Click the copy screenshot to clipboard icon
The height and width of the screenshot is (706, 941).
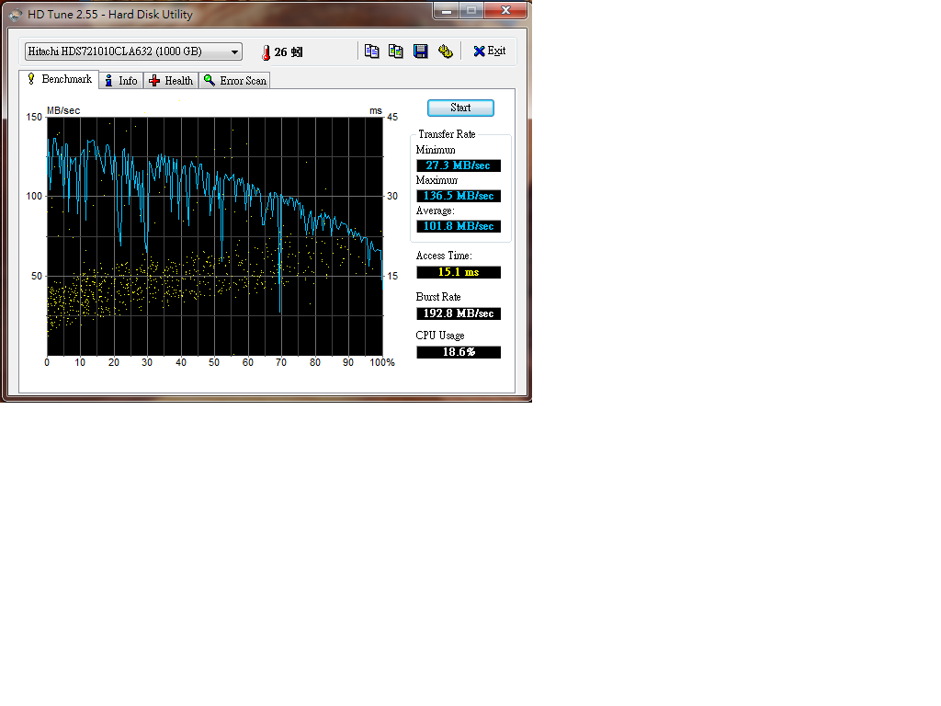click(396, 51)
